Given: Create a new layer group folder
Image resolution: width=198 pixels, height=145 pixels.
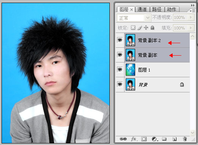Looking at the screenshot, I should 164,139.
